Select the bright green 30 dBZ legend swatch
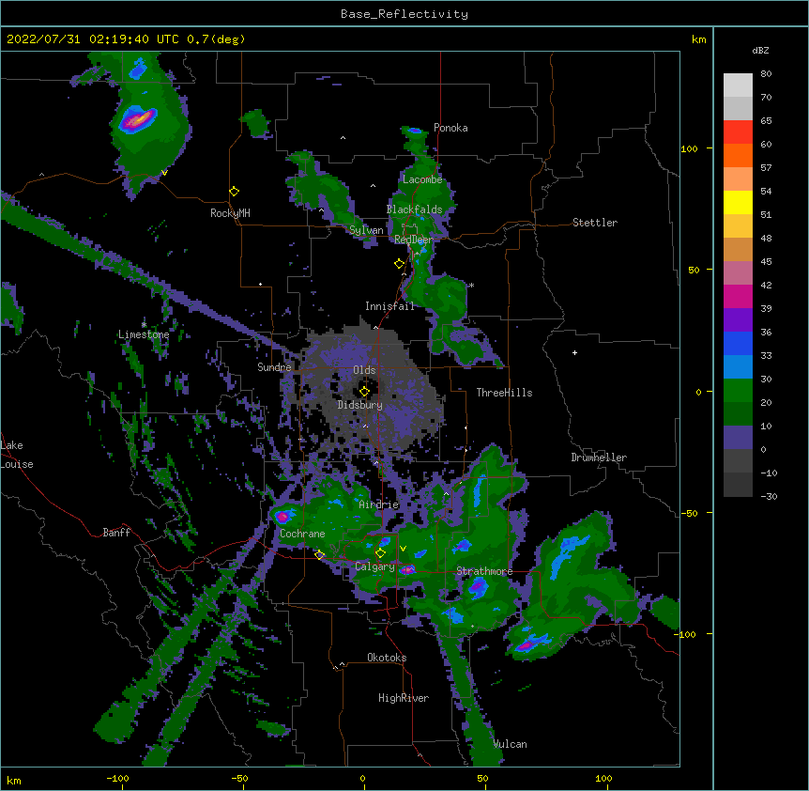Viewport: 809px width, 791px height. (x=738, y=391)
